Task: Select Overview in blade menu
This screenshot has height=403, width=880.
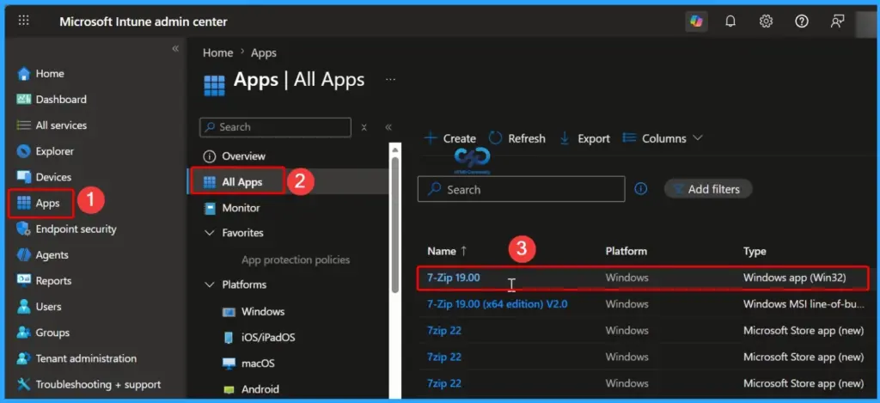Action: point(234,156)
